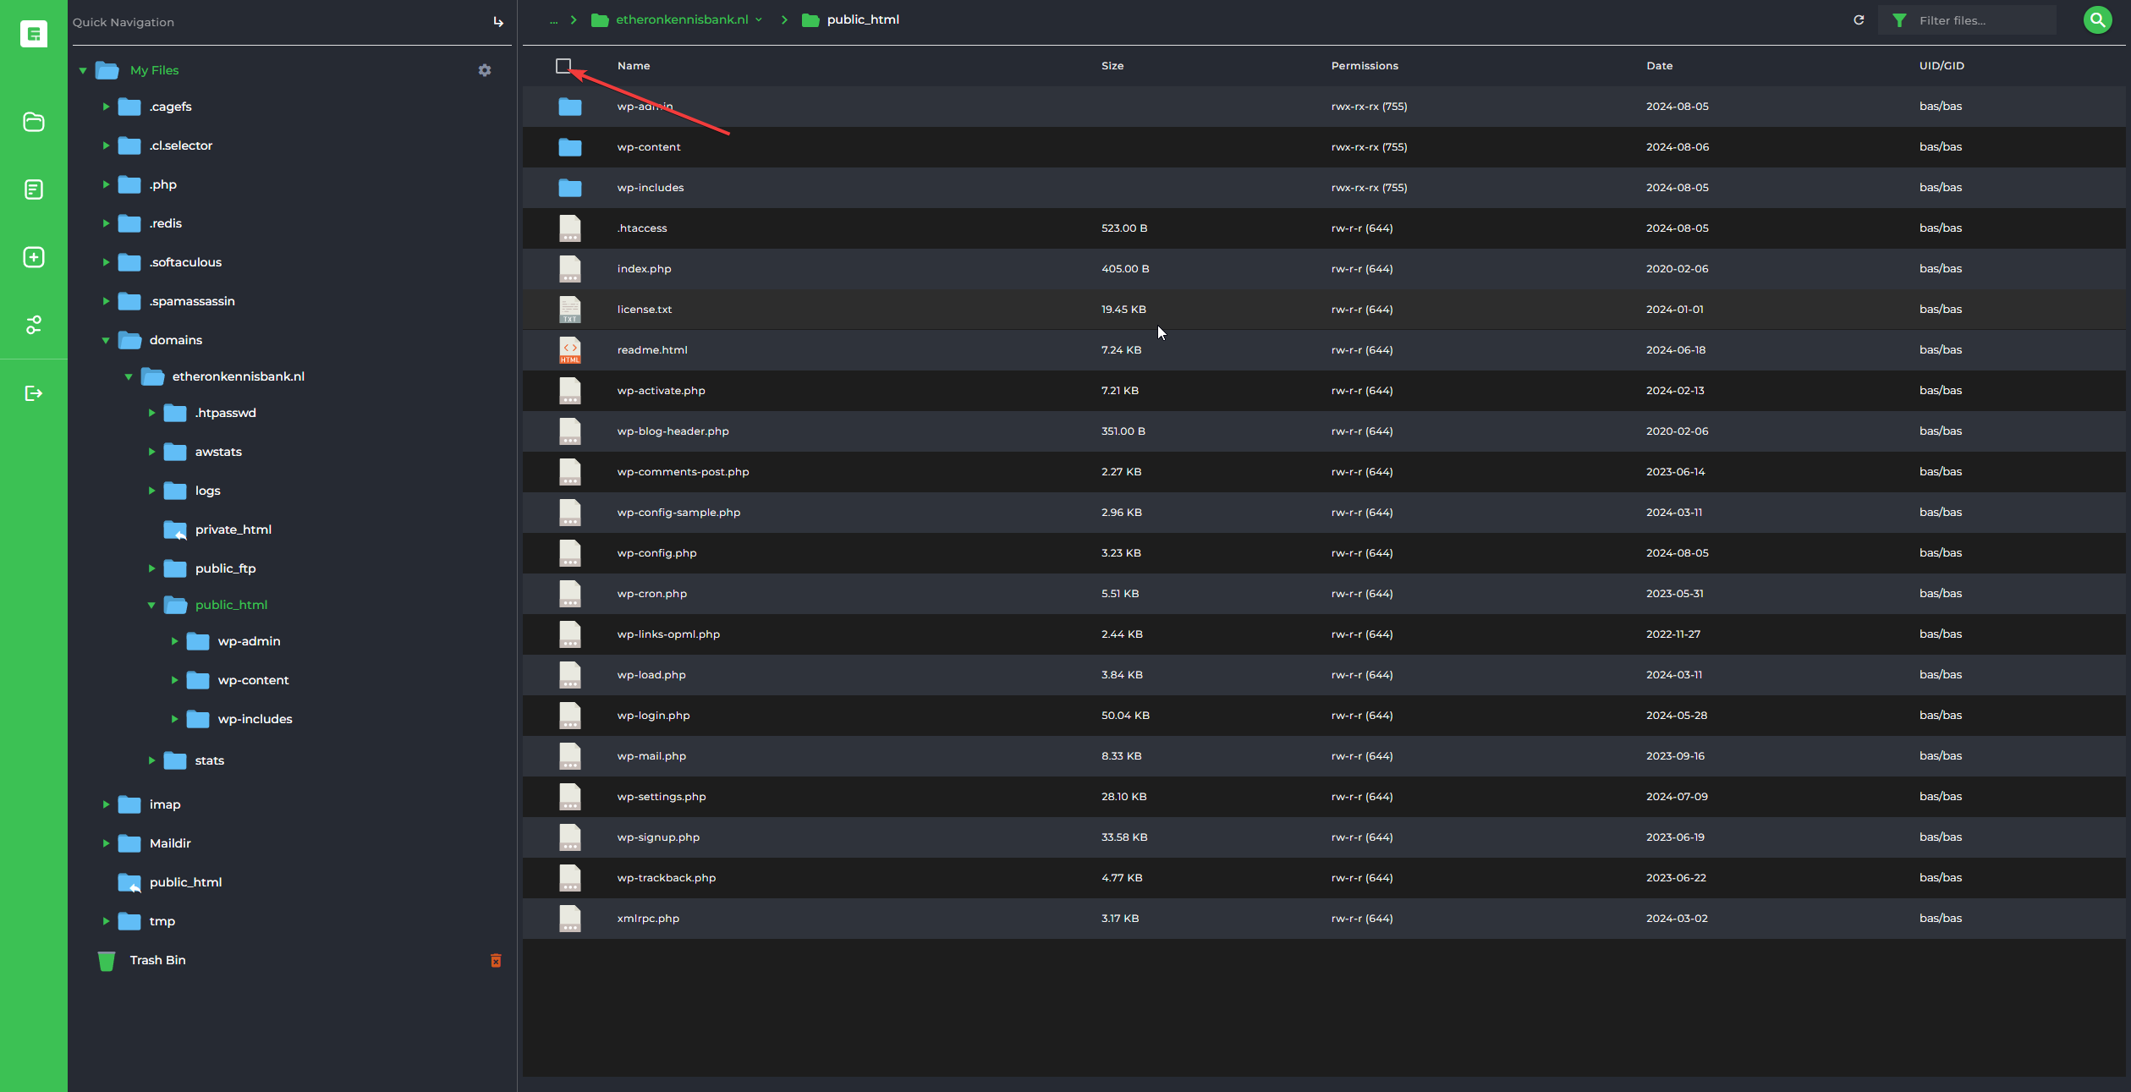The height and width of the screenshot is (1092, 2131).
Task: Empty the Trash Bin via red icon
Action: pyautogui.click(x=496, y=960)
